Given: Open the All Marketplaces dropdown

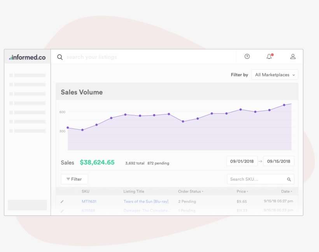Looking at the screenshot, I should (275, 75).
